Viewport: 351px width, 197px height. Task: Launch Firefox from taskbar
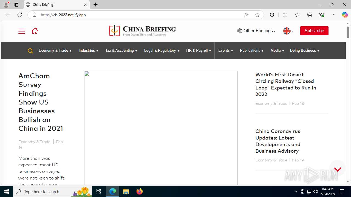tap(140, 192)
